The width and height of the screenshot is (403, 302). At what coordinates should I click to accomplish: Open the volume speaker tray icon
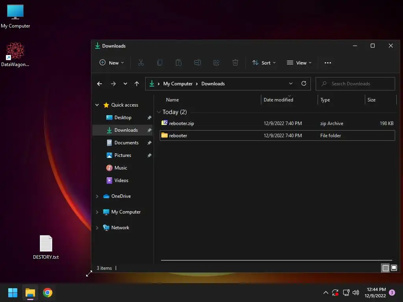click(x=356, y=293)
